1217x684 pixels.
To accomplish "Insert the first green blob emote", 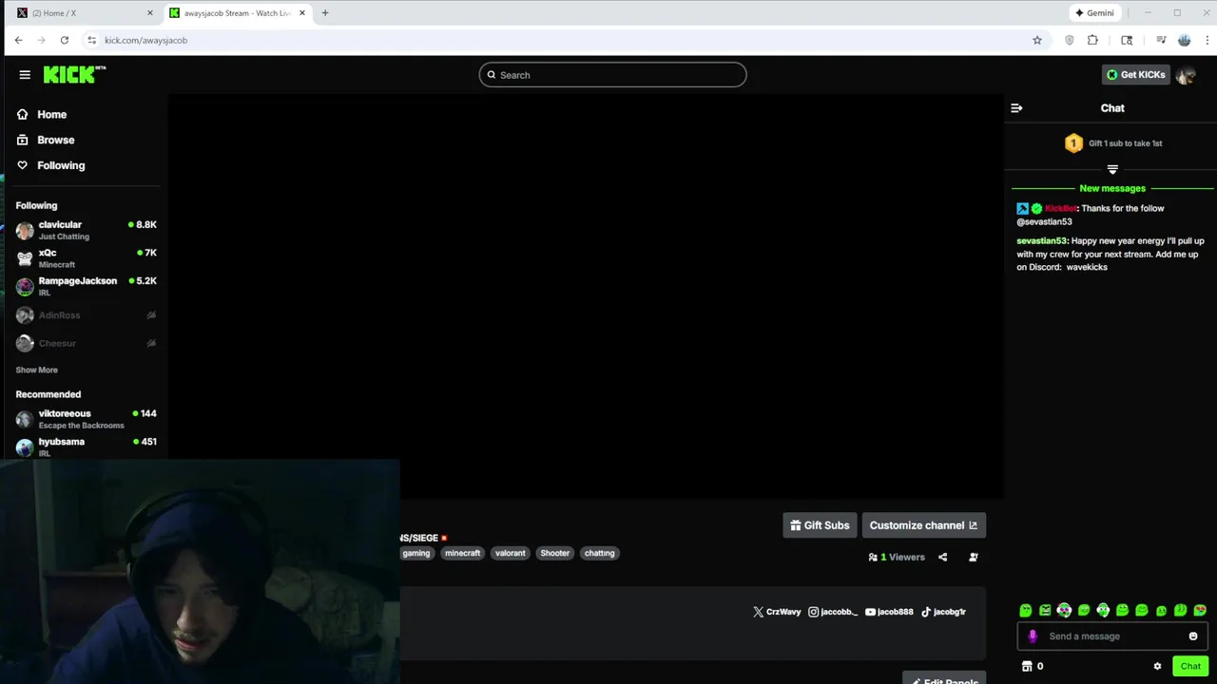I will pos(1026,611).
